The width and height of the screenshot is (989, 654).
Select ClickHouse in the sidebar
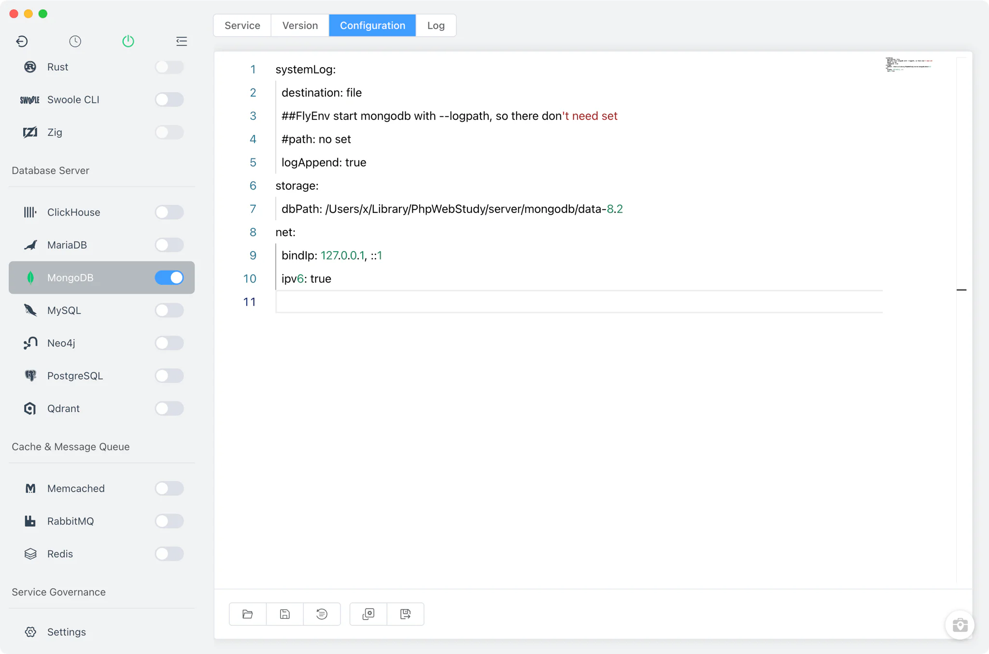click(101, 212)
